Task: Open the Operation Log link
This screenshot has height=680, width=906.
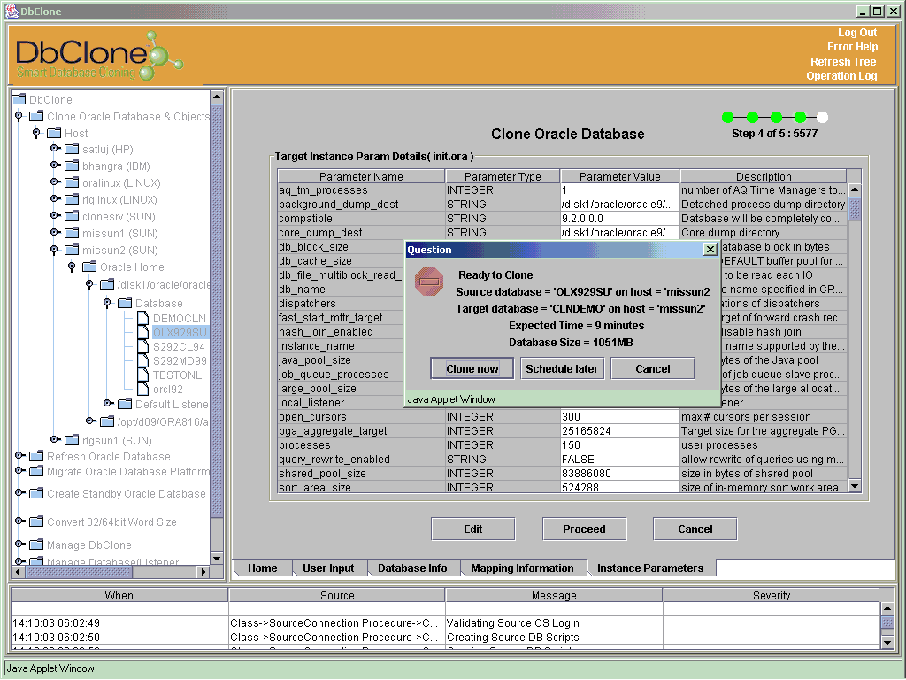Action: [842, 76]
